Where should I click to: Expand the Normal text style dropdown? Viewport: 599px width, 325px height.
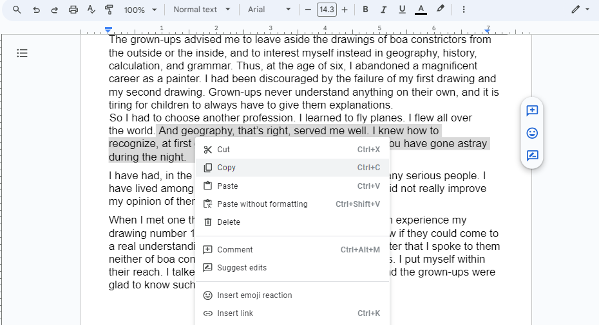pos(202,10)
